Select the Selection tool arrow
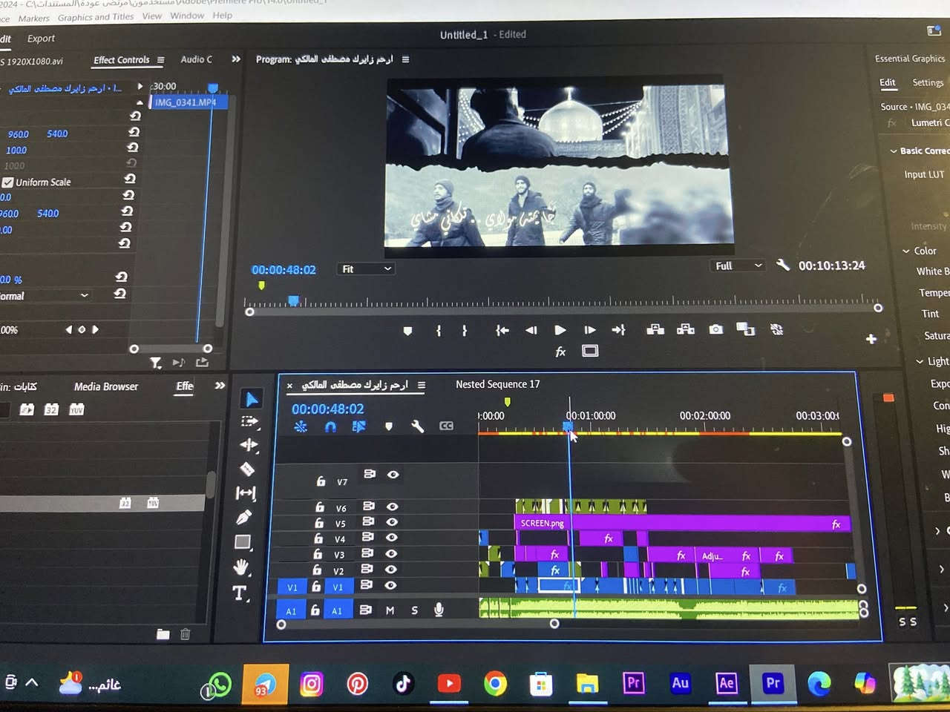 click(x=252, y=399)
